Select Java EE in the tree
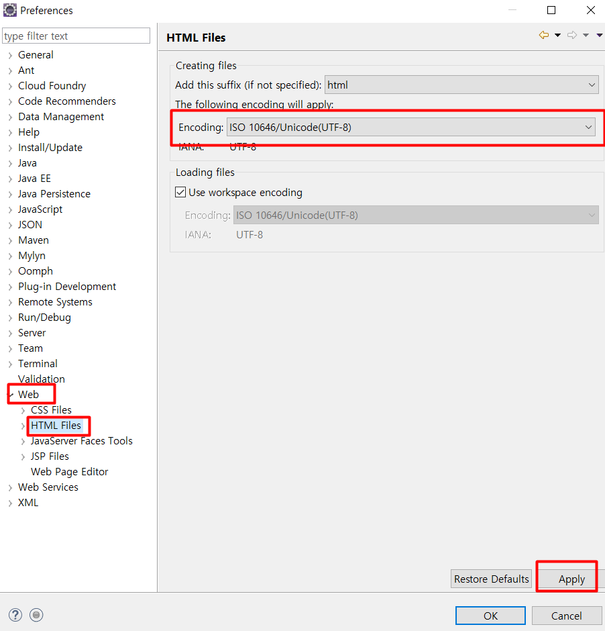Image resolution: width=605 pixels, height=631 pixels. pos(34,179)
